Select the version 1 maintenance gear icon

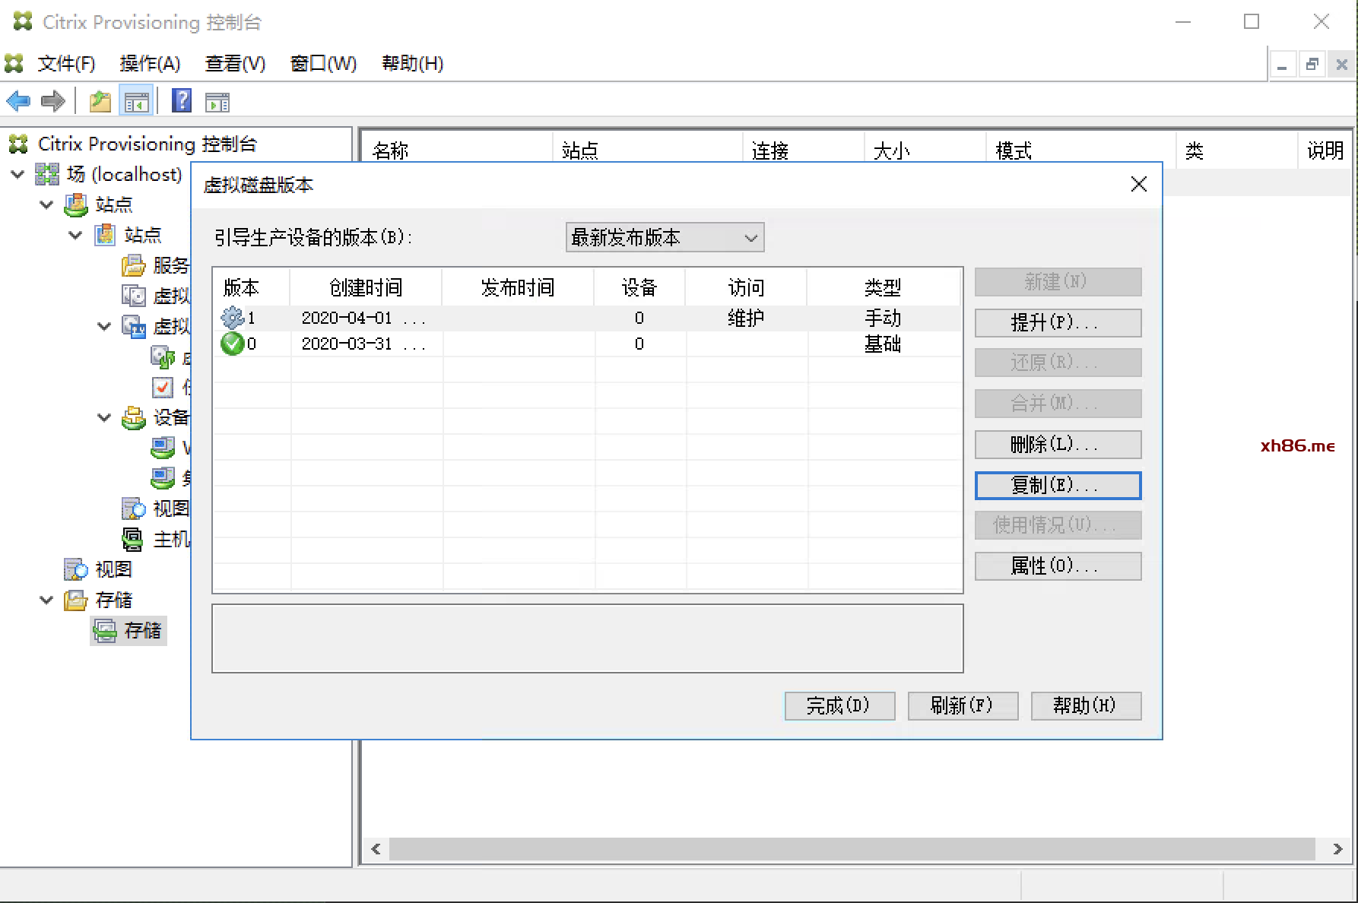tap(232, 318)
